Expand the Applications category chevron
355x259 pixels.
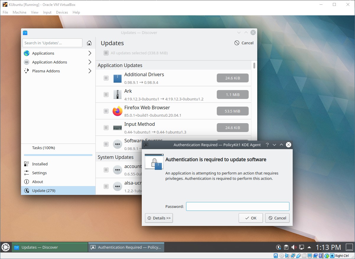tap(90, 53)
